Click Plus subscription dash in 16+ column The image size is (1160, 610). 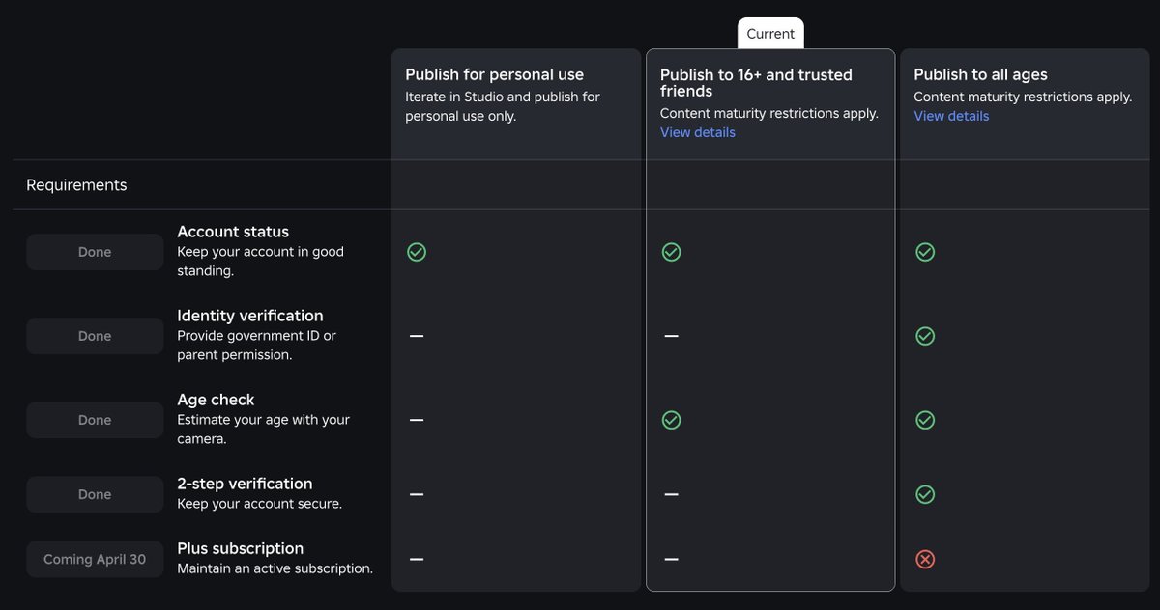tap(671, 559)
